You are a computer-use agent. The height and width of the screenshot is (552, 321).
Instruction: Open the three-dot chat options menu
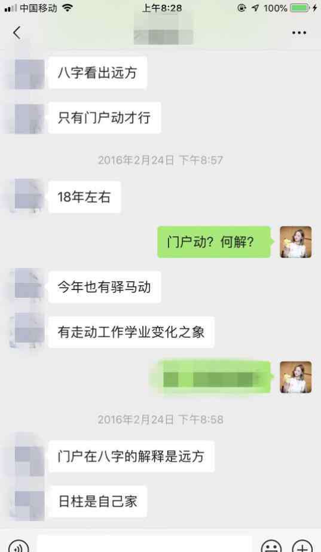pyautogui.click(x=299, y=33)
